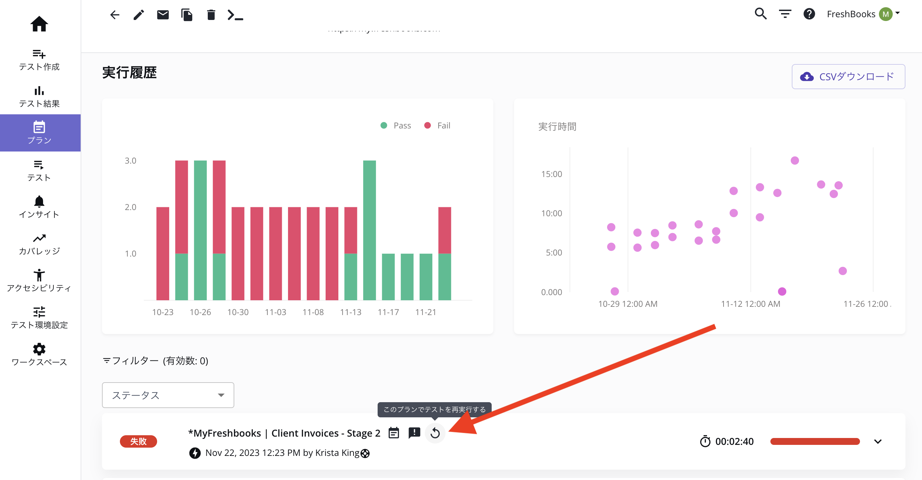Click the back arrow icon
Screen dimensions: 922x480
[114, 15]
